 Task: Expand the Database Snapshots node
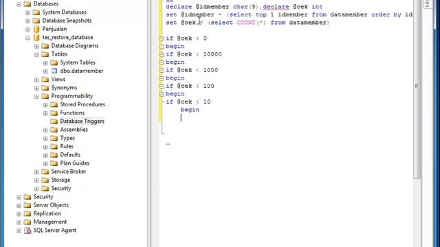point(27,21)
